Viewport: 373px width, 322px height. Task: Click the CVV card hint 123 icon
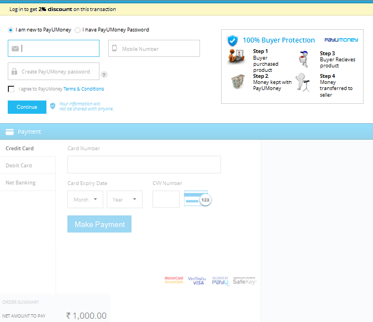coord(198,199)
